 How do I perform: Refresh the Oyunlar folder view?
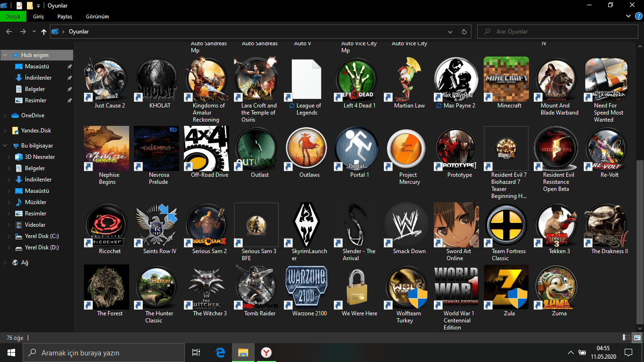tap(464, 32)
